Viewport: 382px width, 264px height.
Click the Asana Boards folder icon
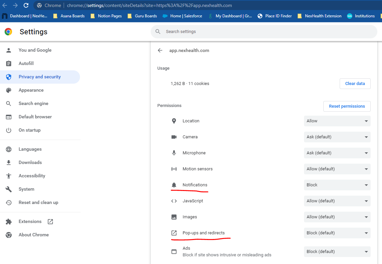click(x=55, y=16)
